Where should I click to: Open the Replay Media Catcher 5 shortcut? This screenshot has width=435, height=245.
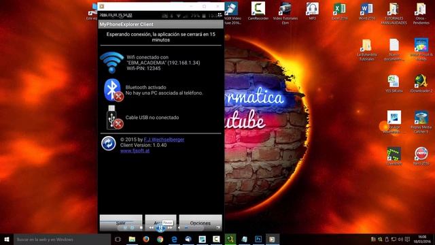click(421, 122)
